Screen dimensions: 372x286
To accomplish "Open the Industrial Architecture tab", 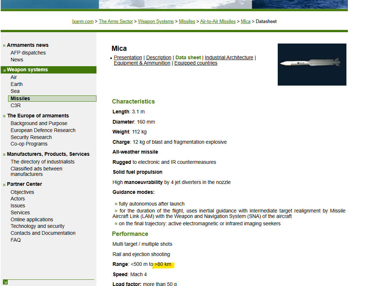I will click(x=229, y=57).
